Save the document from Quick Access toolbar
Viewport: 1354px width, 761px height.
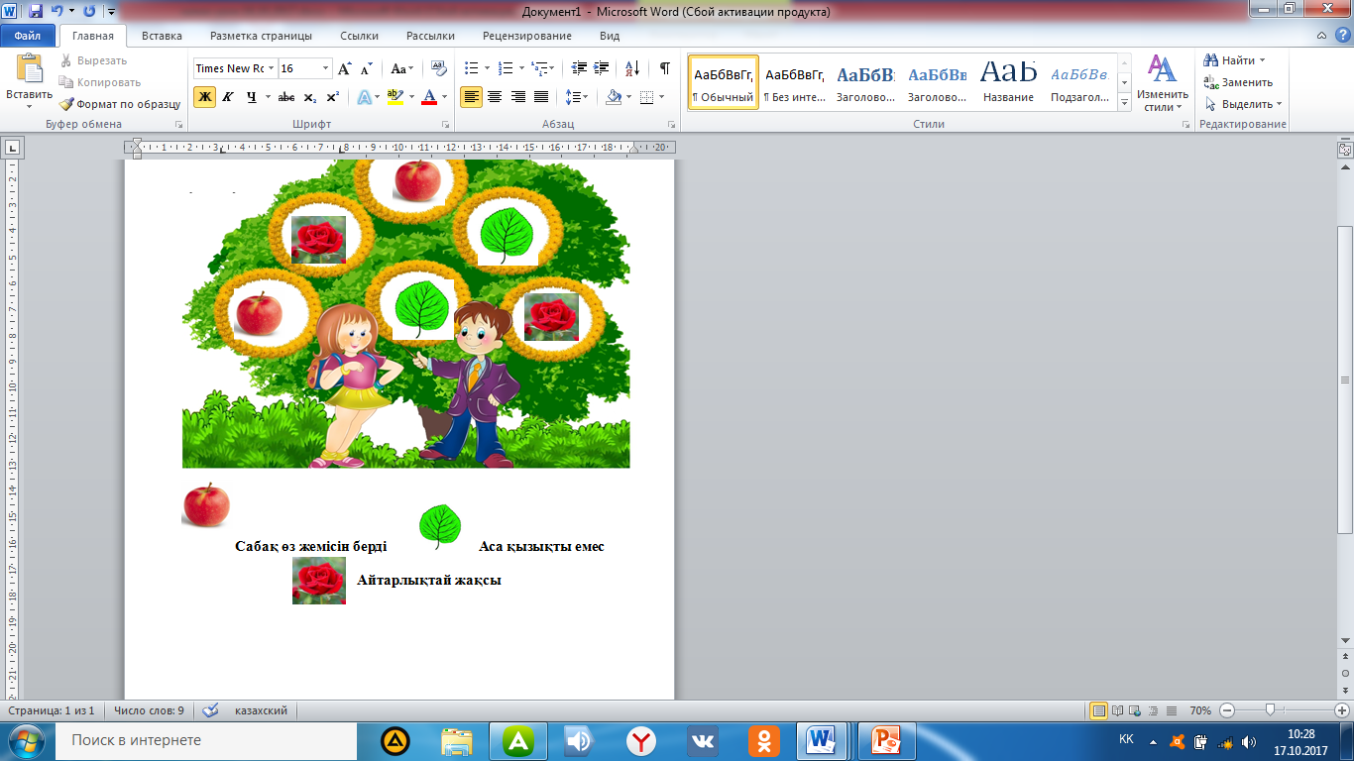(x=36, y=12)
